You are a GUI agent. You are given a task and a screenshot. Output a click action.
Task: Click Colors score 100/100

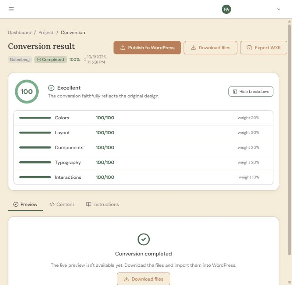tap(105, 118)
